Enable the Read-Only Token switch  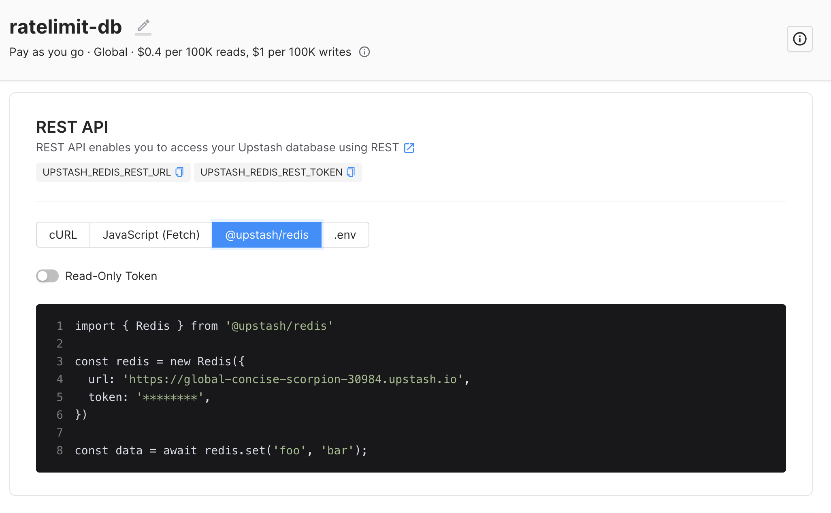pyautogui.click(x=47, y=276)
